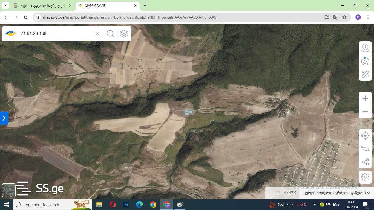Viewport: 374px width, 210px height.
Task: Clear the search text 71.61.29.168
Action: point(97,34)
